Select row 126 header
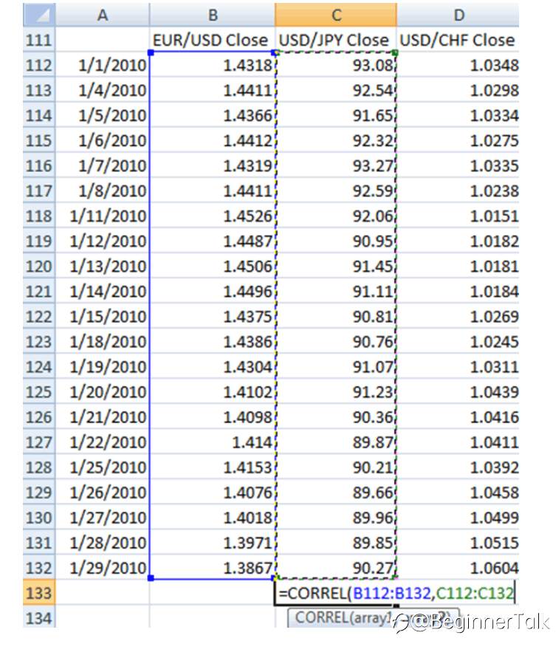 pyautogui.click(x=39, y=416)
